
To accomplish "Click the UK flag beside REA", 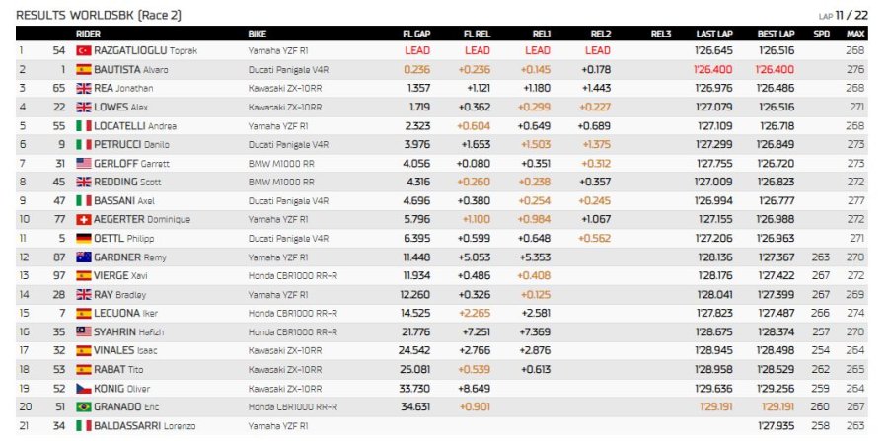I will pos(83,89).
